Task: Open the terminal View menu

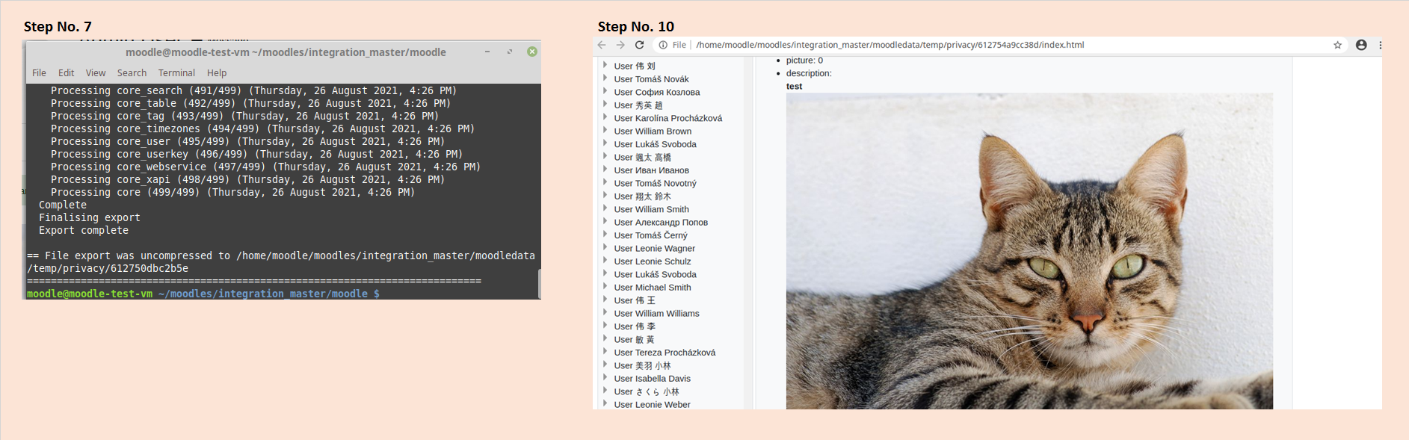Action: [x=96, y=72]
